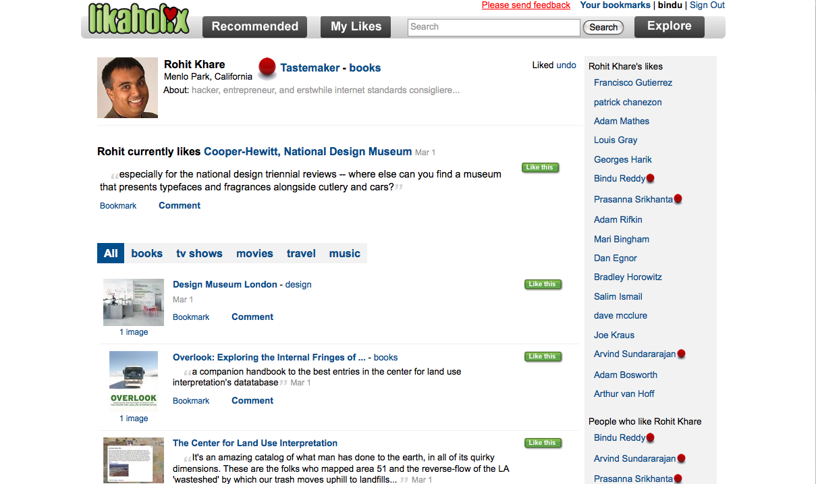Select the travel filter tab
The height and width of the screenshot is (484, 816).
coord(301,253)
